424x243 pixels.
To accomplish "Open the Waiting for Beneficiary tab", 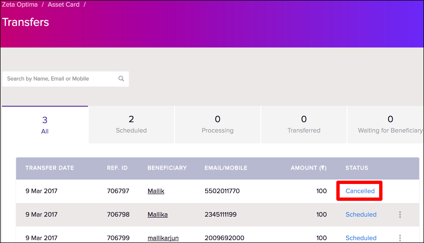I will [x=386, y=125].
